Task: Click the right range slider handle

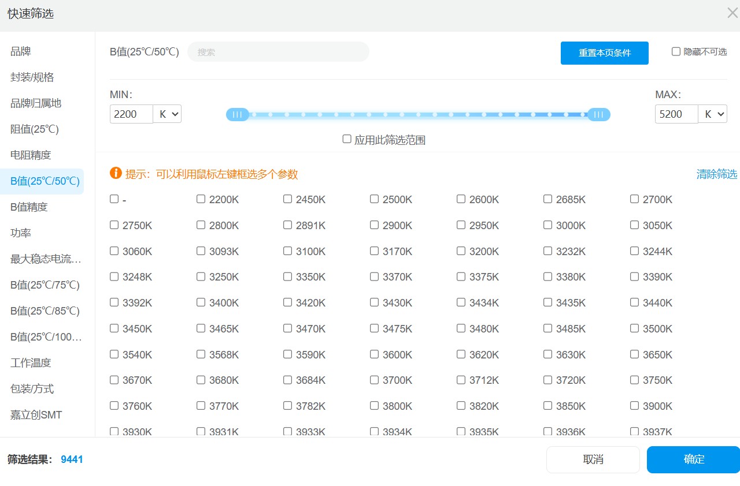Action: click(598, 114)
